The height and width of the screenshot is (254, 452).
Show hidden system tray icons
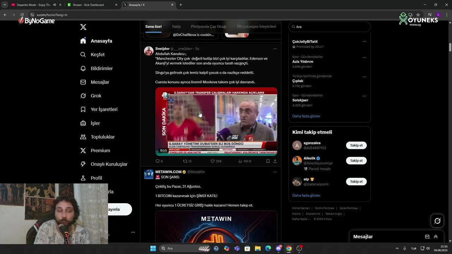click(x=397, y=248)
